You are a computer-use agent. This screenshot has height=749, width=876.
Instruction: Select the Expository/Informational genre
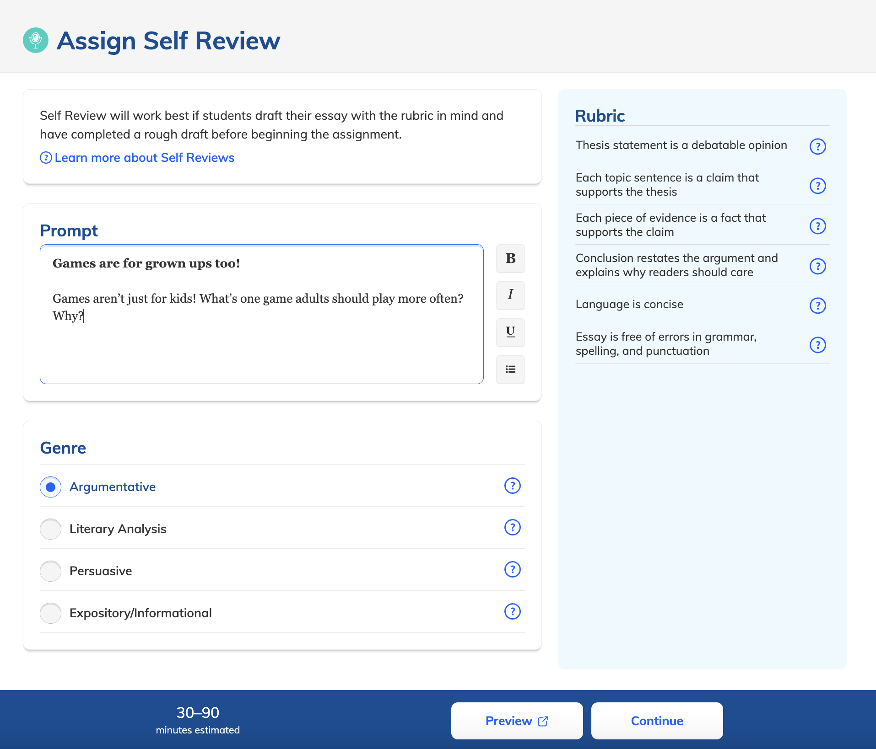tap(50, 613)
